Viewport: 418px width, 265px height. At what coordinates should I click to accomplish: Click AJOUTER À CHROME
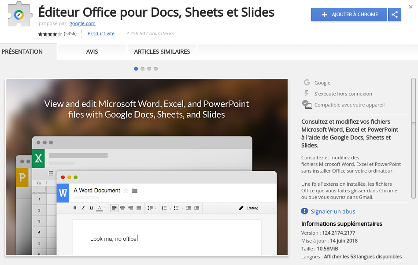point(348,15)
